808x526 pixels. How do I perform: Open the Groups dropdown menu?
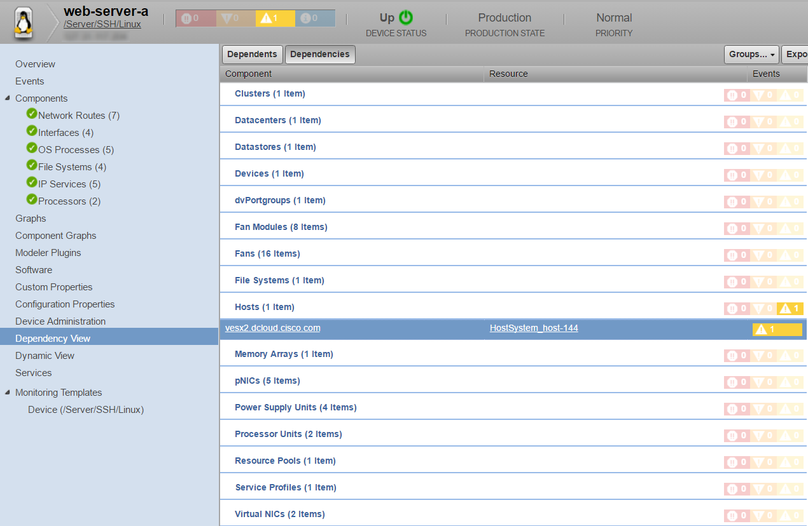[x=751, y=55]
